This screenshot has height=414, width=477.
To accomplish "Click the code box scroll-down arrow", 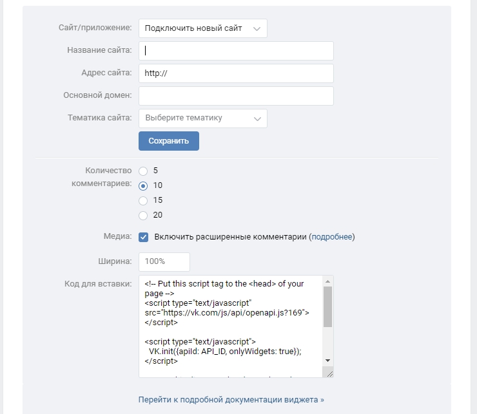I will coord(327,361).
